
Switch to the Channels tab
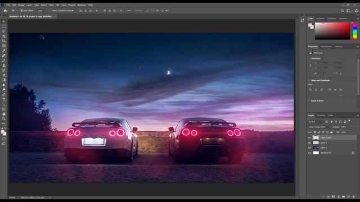point(321,116)
